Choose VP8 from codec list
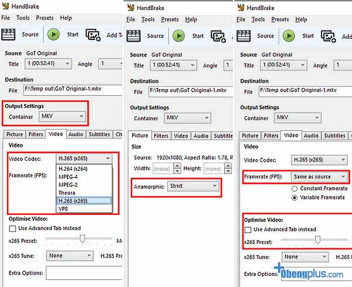 [84, 209]
